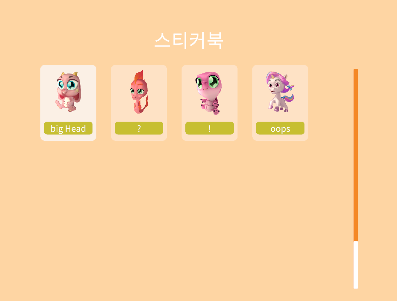397x301 pixels.
Task: Click the red dragon's orange flame crest
Action: pos(139,77)
